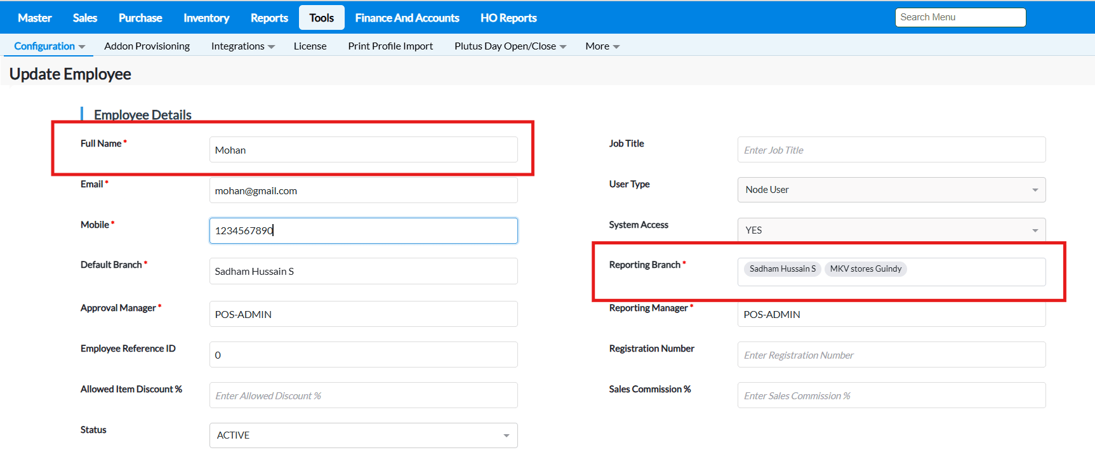The image size is (1095, 464).
Task: Expand Plutus Day Open/Close menu
Action: click(x=510, y=46)
